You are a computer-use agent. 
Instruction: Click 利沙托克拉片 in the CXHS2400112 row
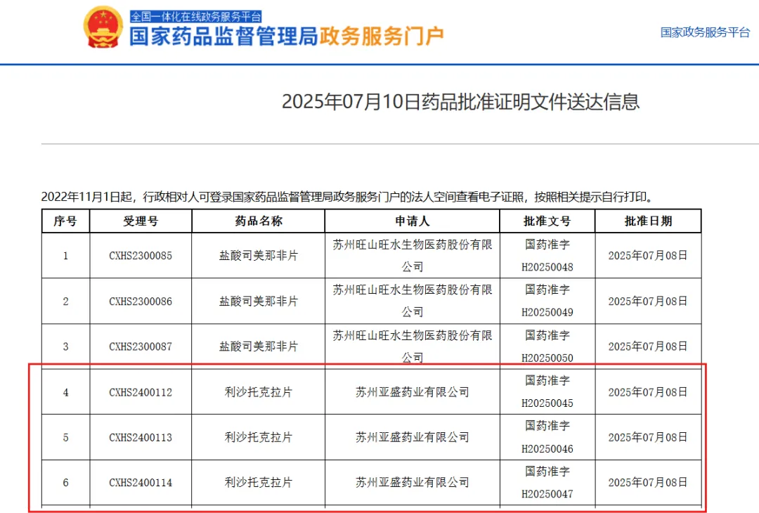(x=259, y=393)
